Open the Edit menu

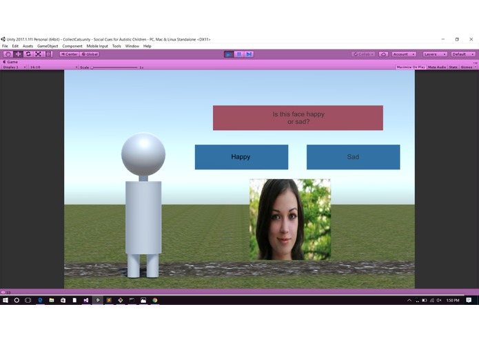point(15,46)
